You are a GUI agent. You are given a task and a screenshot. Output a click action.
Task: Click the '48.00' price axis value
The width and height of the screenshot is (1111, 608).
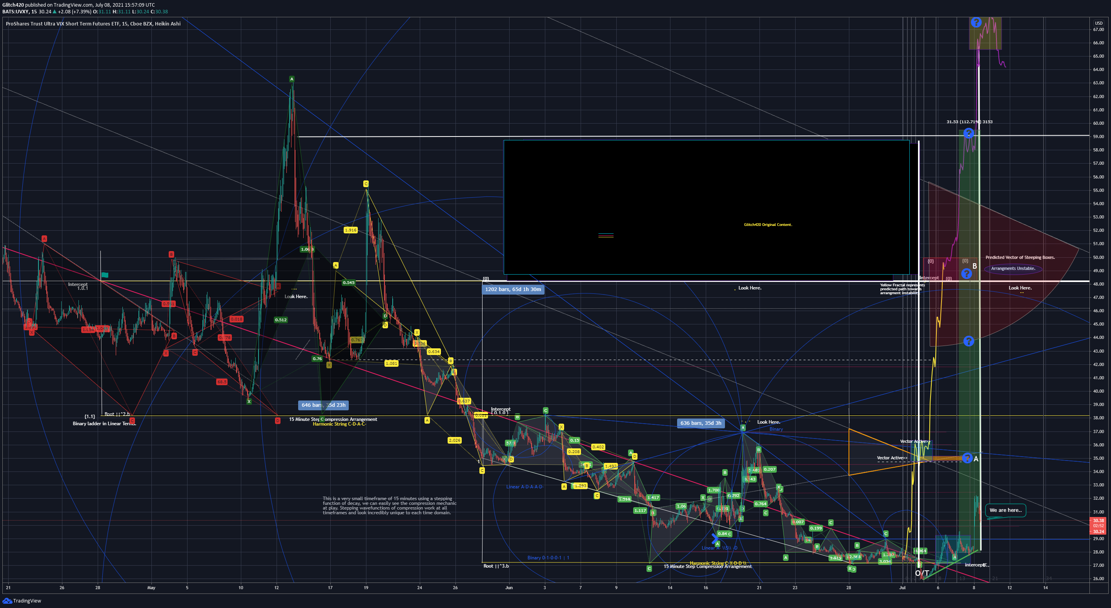pyautogui.click(x=1098, y=284)
